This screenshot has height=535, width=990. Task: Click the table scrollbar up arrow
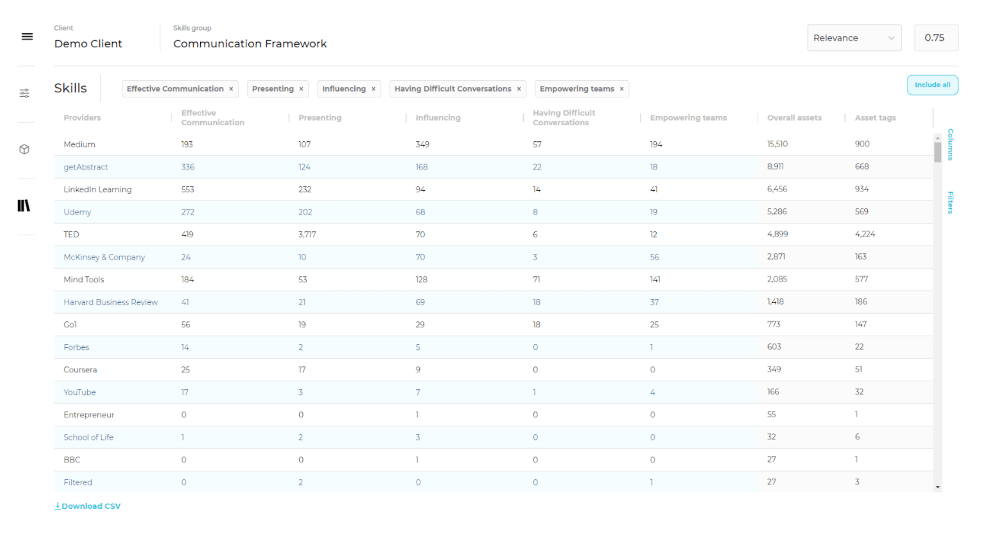938,138
